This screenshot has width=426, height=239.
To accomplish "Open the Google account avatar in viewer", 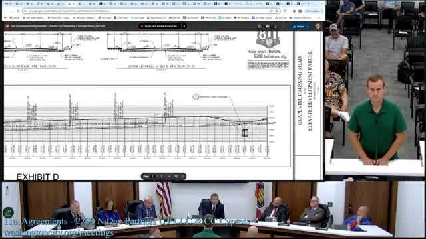I will tap(318, 27).
